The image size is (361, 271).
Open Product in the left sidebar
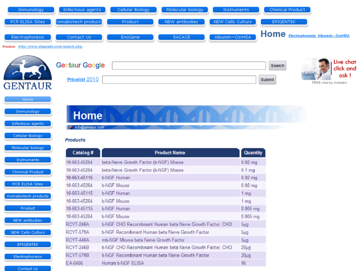[28, 208]
